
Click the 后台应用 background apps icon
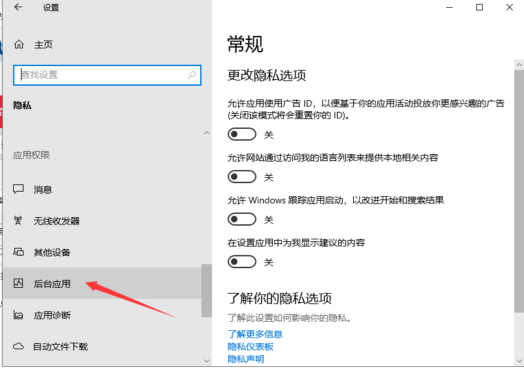pyautogui.click(x=19, y=284)
